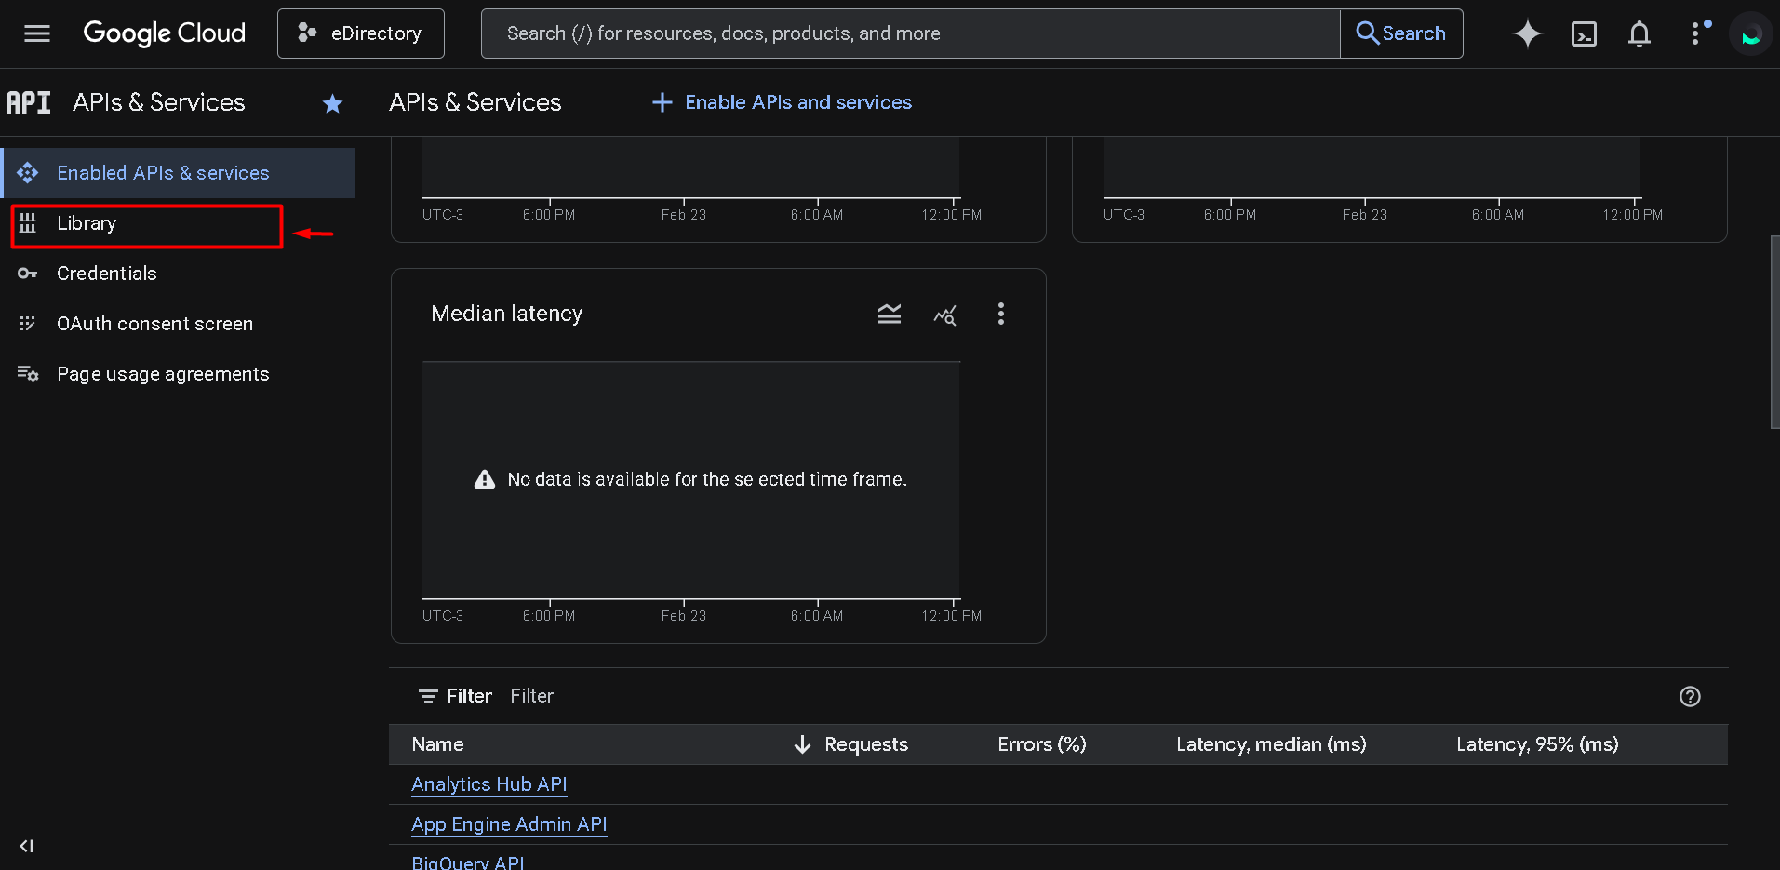Click the Enabled APIs & services icon

[x=28, y=173]
